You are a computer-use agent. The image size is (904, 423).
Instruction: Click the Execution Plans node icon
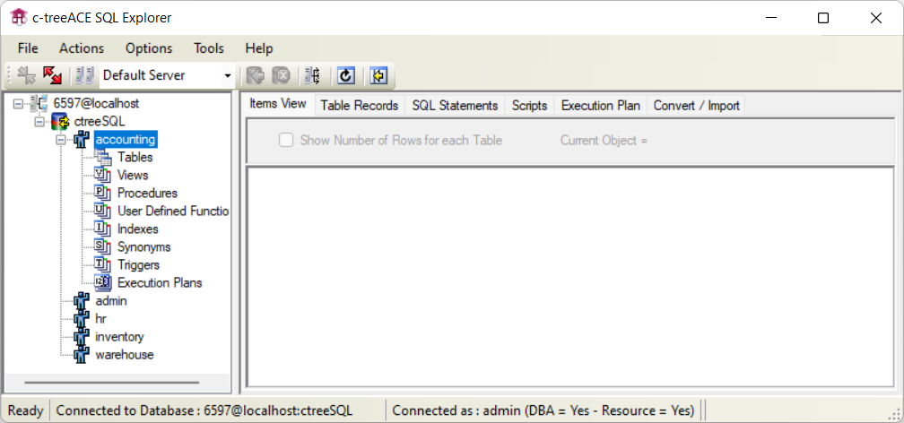102,282
